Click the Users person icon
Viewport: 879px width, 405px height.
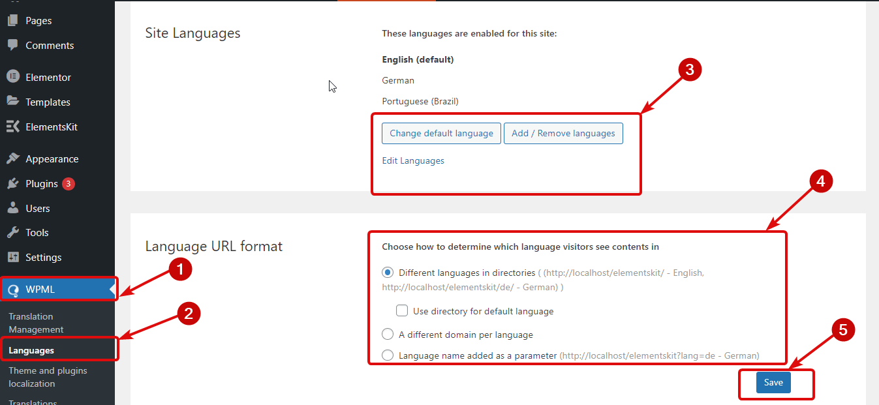point(12,208)
